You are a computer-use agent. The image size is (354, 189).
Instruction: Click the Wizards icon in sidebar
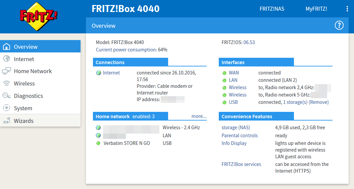[x=7, y=121]
